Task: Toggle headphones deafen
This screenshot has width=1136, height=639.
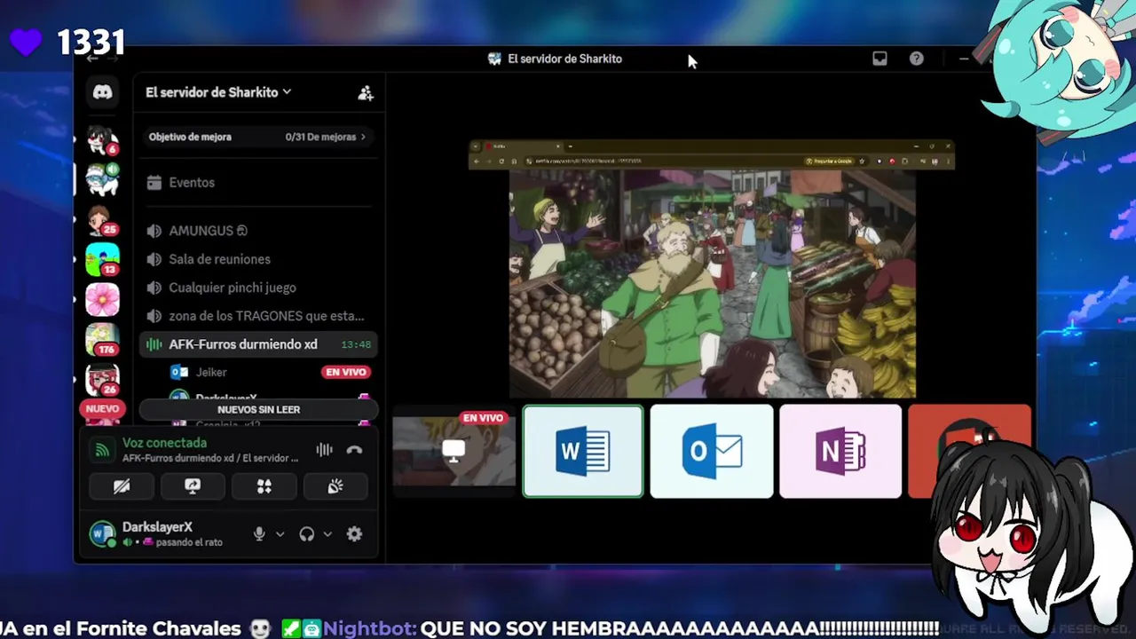Action: coord(307,533)
